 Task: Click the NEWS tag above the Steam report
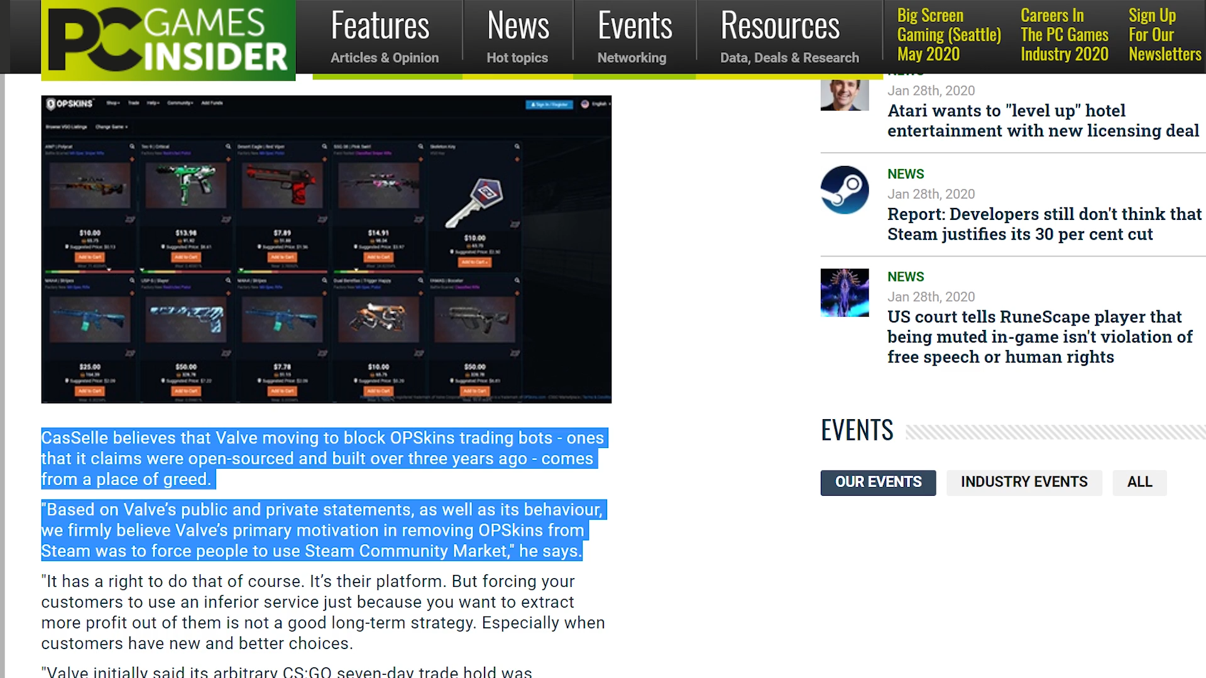tap(906, 174)
